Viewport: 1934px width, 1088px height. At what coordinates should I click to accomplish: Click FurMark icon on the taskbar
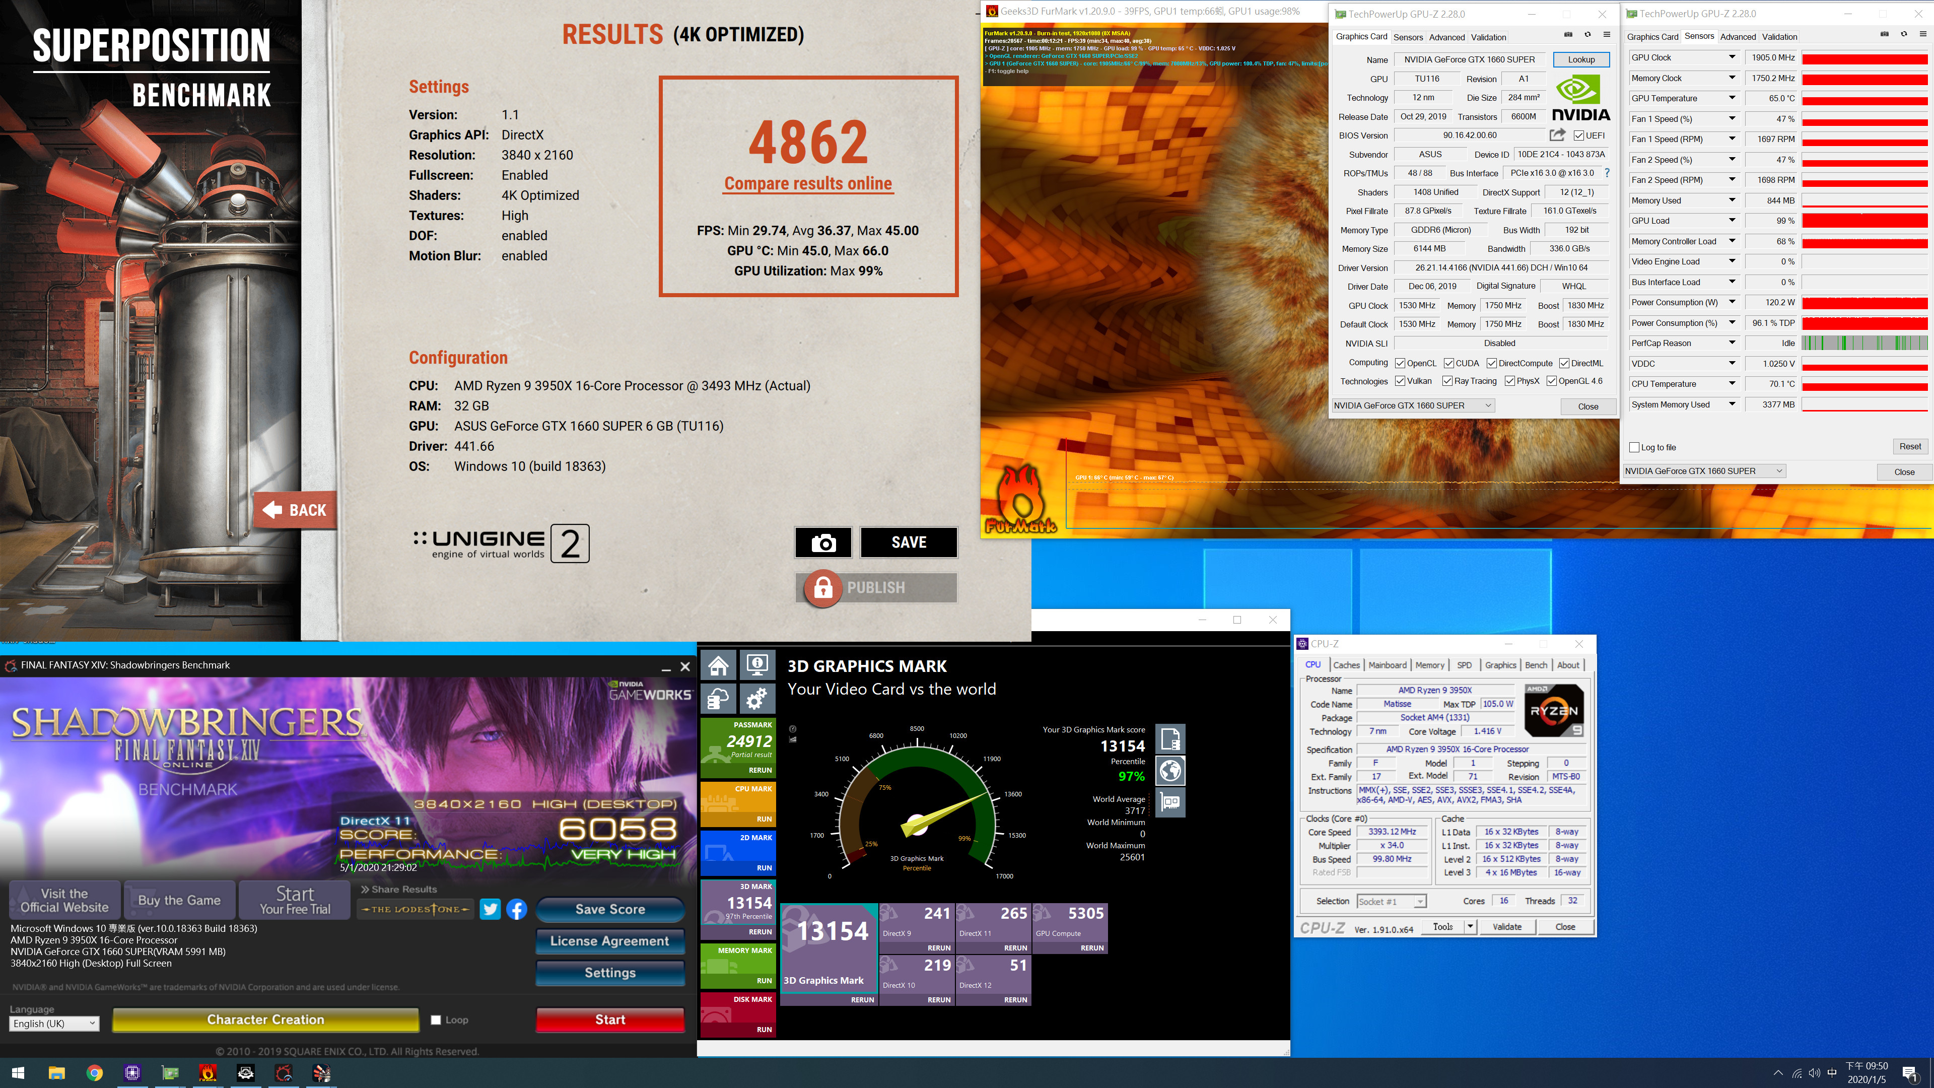point(208,1073)
